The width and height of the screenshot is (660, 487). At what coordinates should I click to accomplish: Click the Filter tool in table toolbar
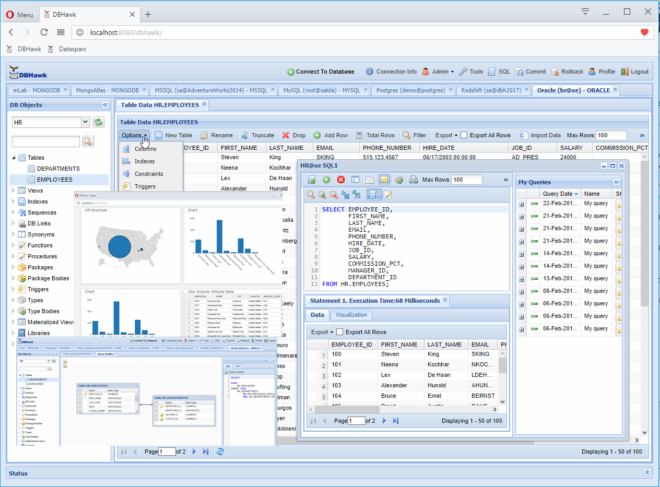point(415,135)
